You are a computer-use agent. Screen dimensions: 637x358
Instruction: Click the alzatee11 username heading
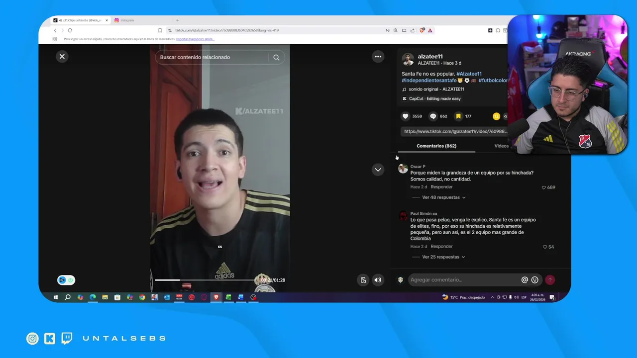[430, 57]
